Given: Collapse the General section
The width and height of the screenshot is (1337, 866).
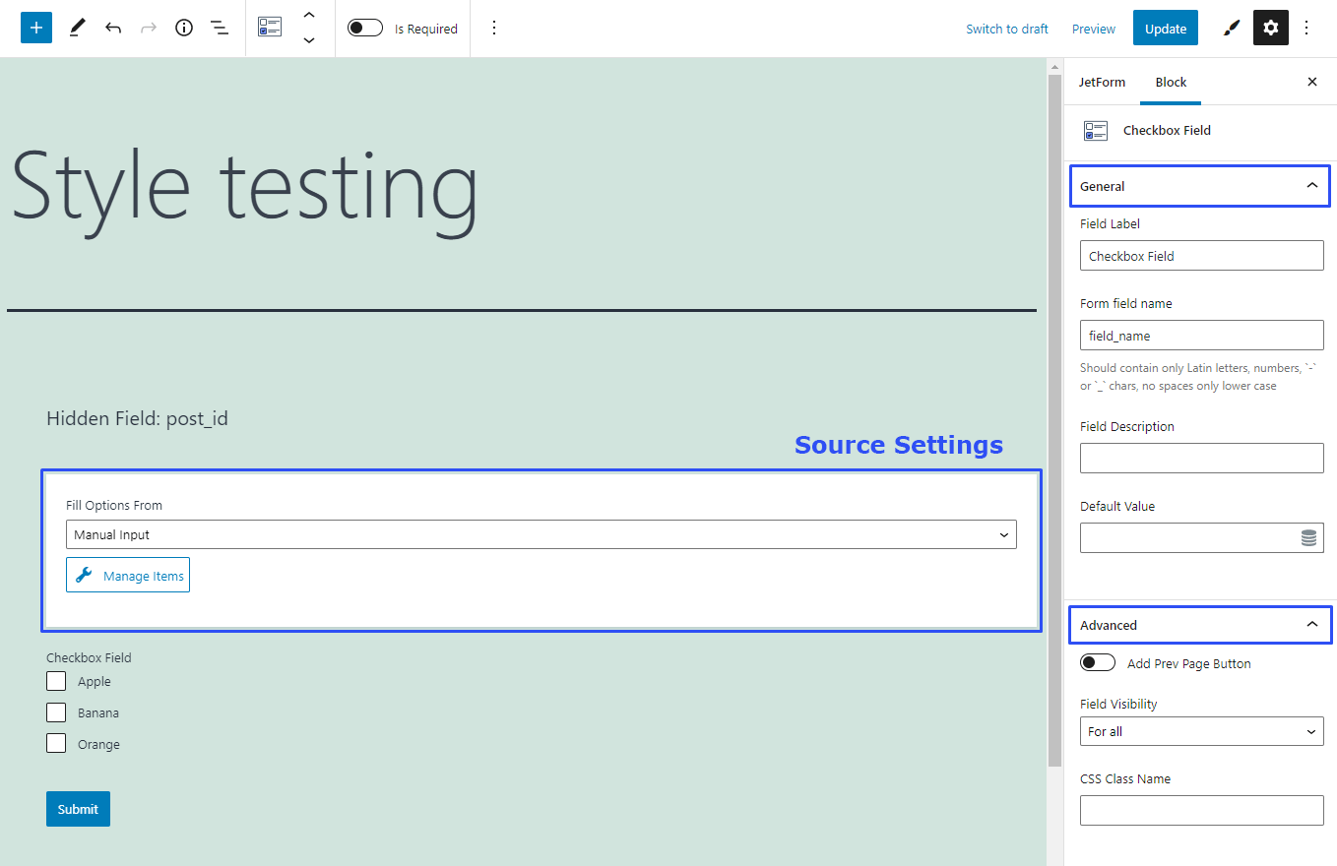Looking at the screenshot, I should pyautogui.click(x=1311, y=185).
